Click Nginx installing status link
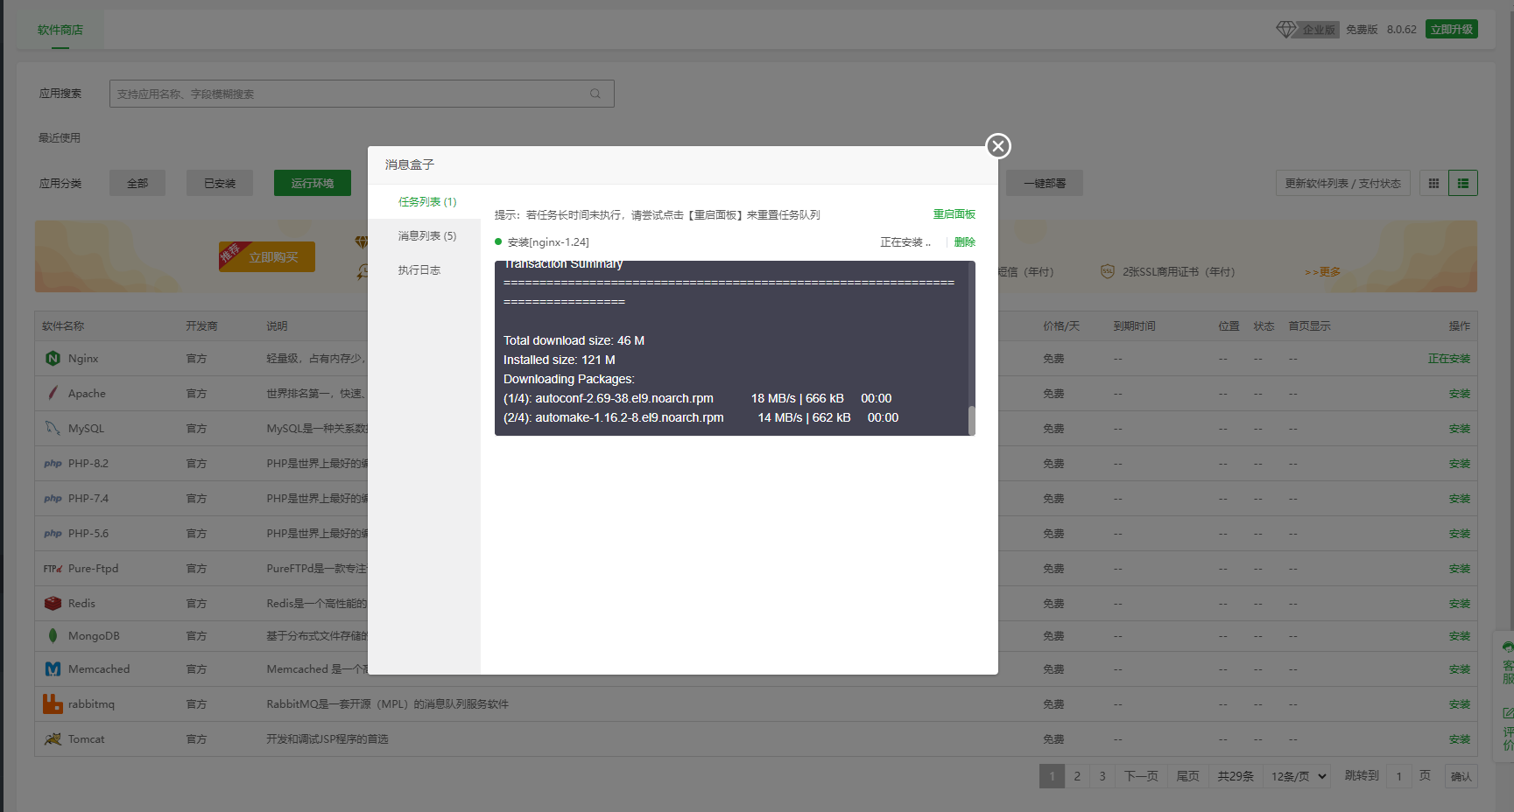The width and height of the screenshot is (1514, 812). [1449, 359]
